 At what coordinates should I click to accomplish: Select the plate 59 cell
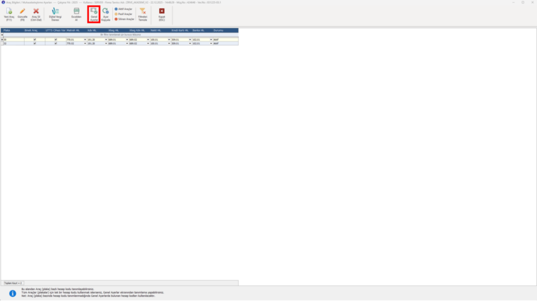(14, 40)
